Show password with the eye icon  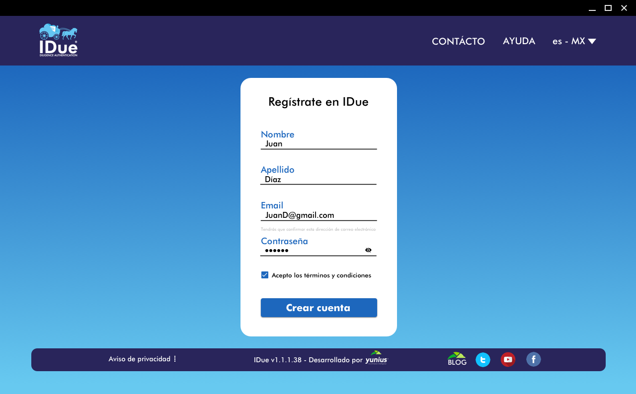tap(368, 250)
